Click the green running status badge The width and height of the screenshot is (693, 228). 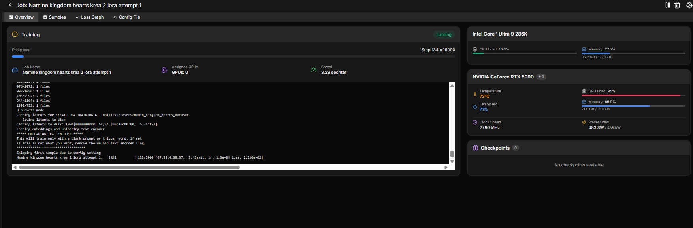pos(444,34)
